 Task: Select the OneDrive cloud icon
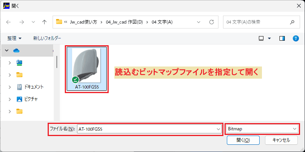pyautogui.click(x=16, y=51)
